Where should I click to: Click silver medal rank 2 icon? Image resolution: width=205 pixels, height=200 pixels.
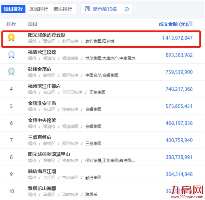click(x=11, y=55)
